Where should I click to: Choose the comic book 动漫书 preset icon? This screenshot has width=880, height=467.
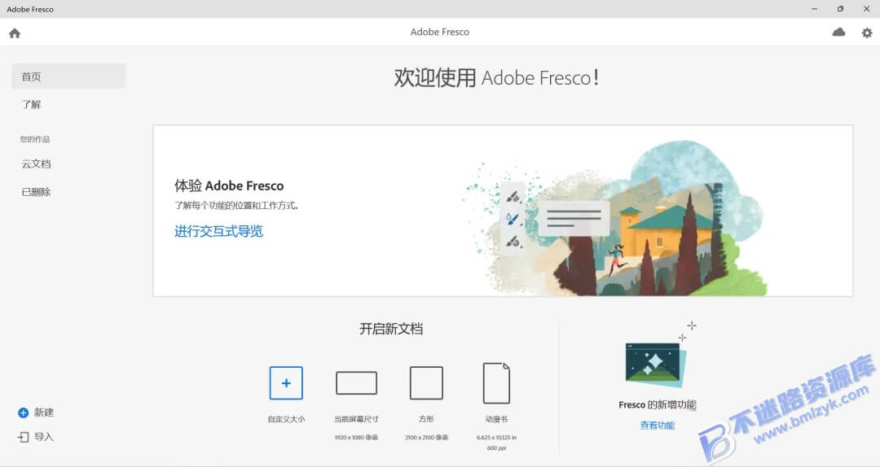497,383
